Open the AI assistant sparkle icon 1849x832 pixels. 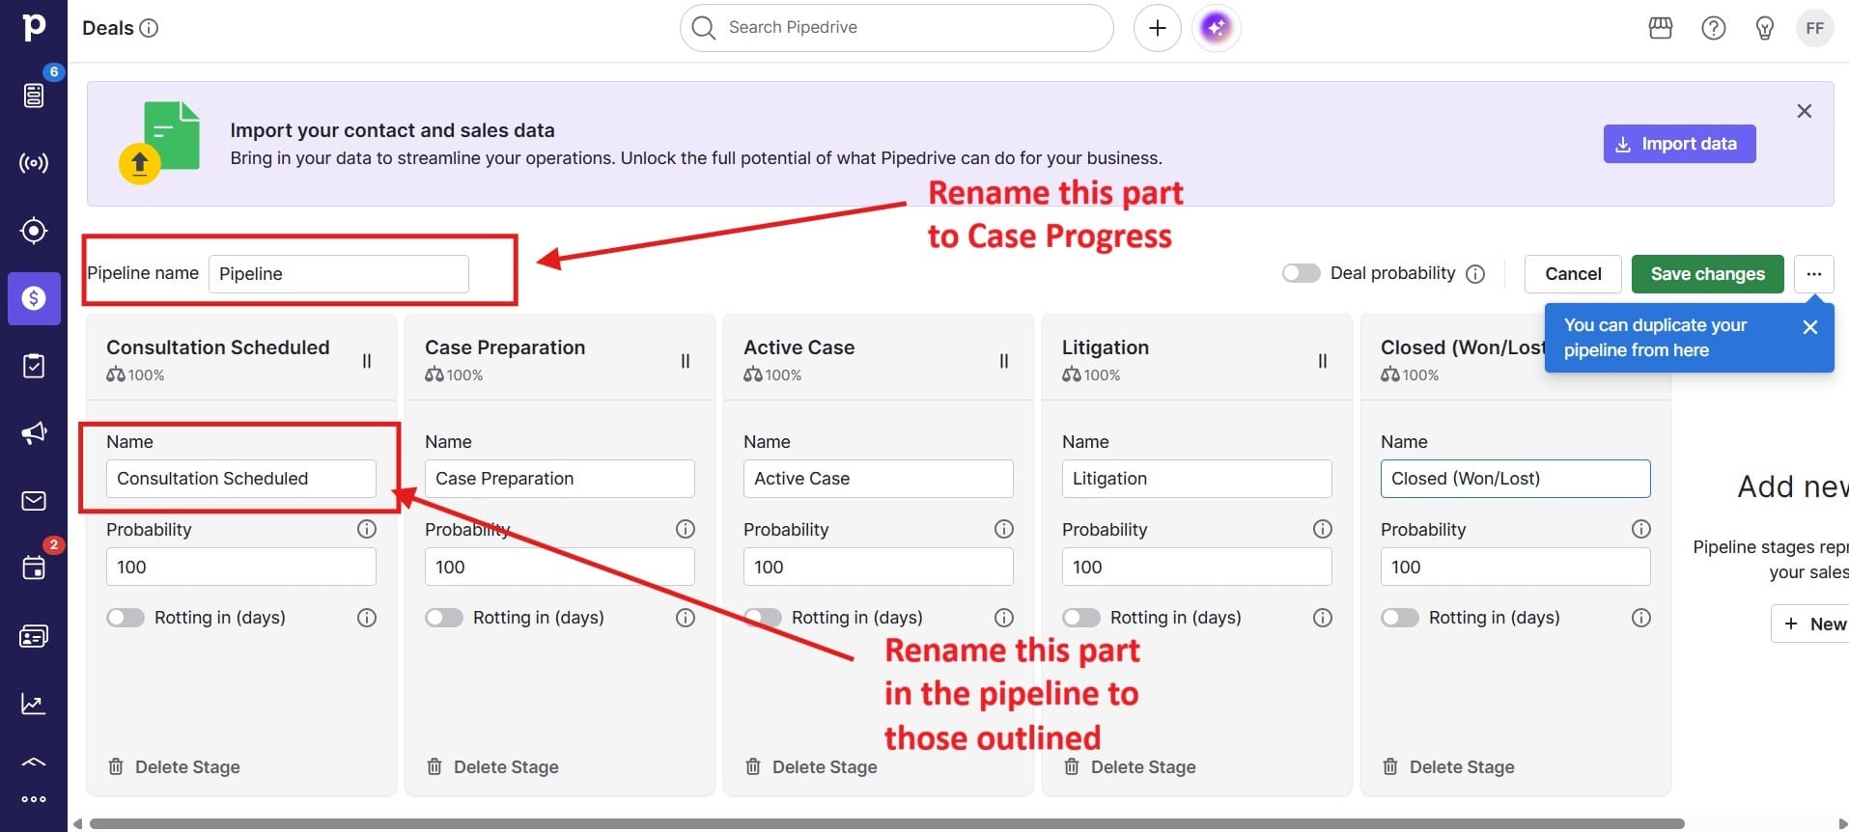tap(1216, 27)
